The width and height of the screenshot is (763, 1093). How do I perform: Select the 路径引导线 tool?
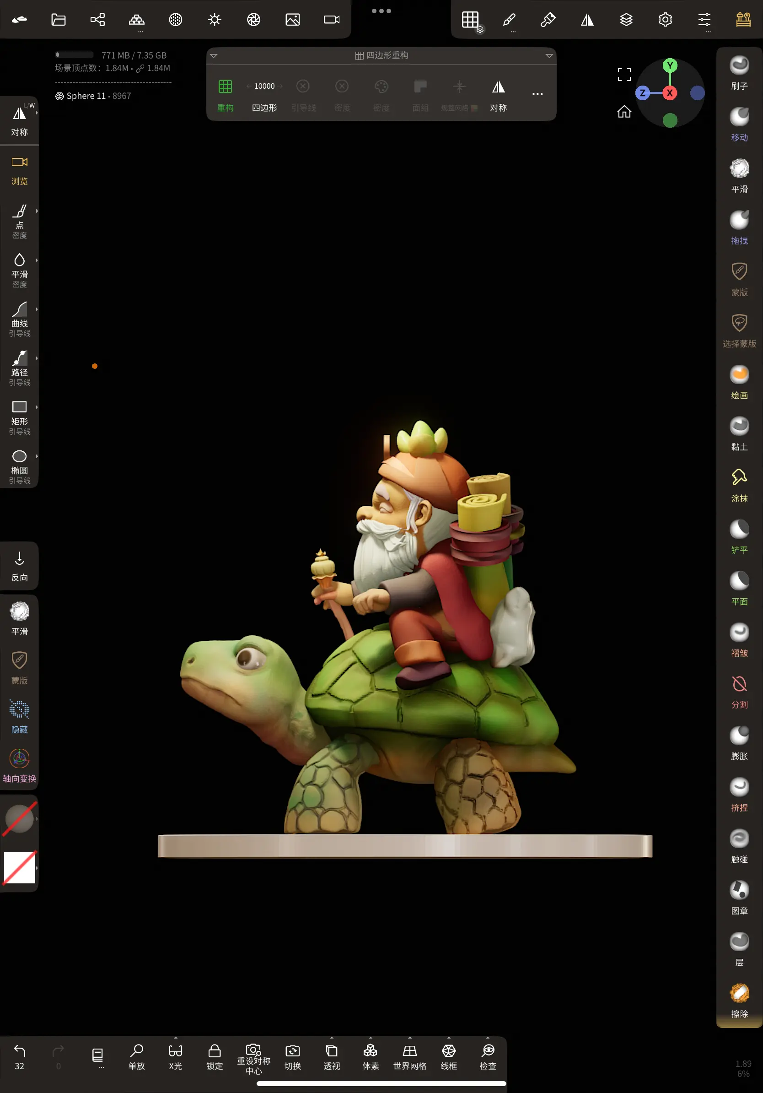20,368
